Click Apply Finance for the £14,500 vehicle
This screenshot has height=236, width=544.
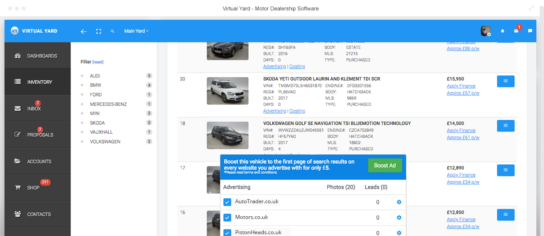tap(461, 131)
